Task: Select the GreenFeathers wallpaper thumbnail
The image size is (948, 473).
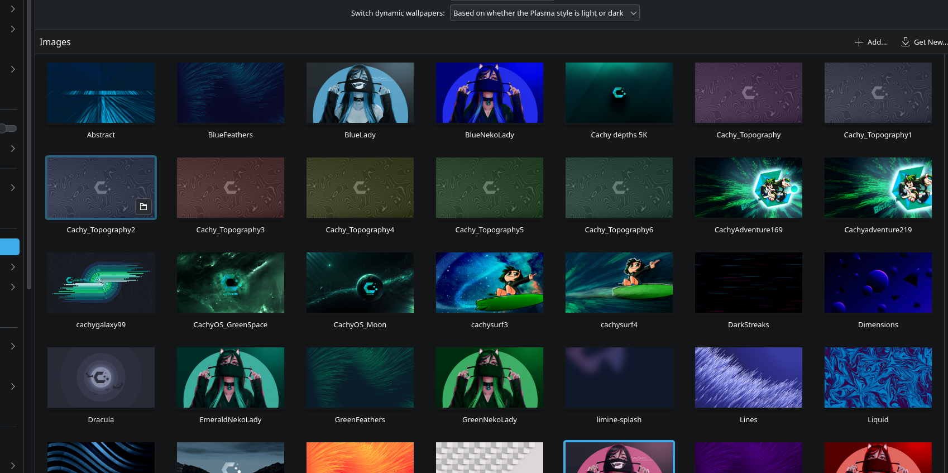Action: coord(360,378)
